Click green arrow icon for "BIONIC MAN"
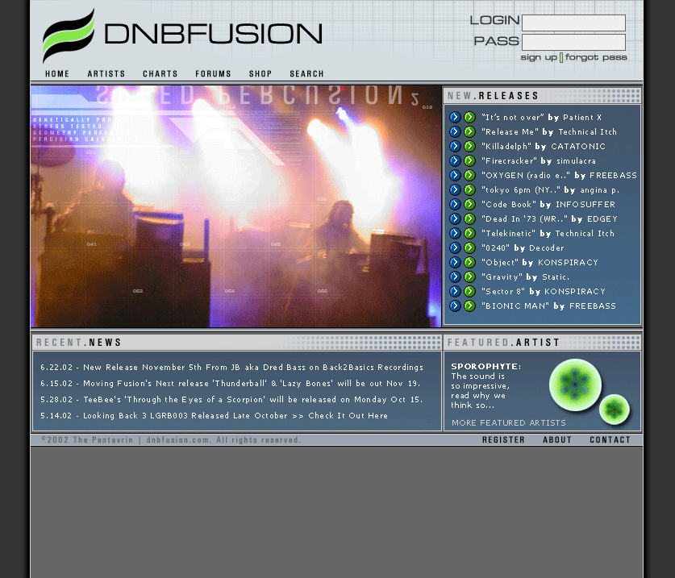 click(469, 306)
